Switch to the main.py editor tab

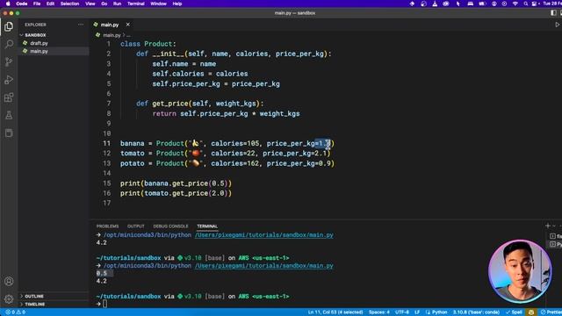point(110,25)
